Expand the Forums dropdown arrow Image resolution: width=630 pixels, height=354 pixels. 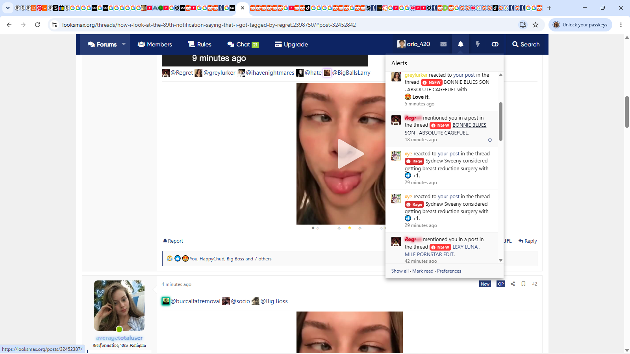124,44
